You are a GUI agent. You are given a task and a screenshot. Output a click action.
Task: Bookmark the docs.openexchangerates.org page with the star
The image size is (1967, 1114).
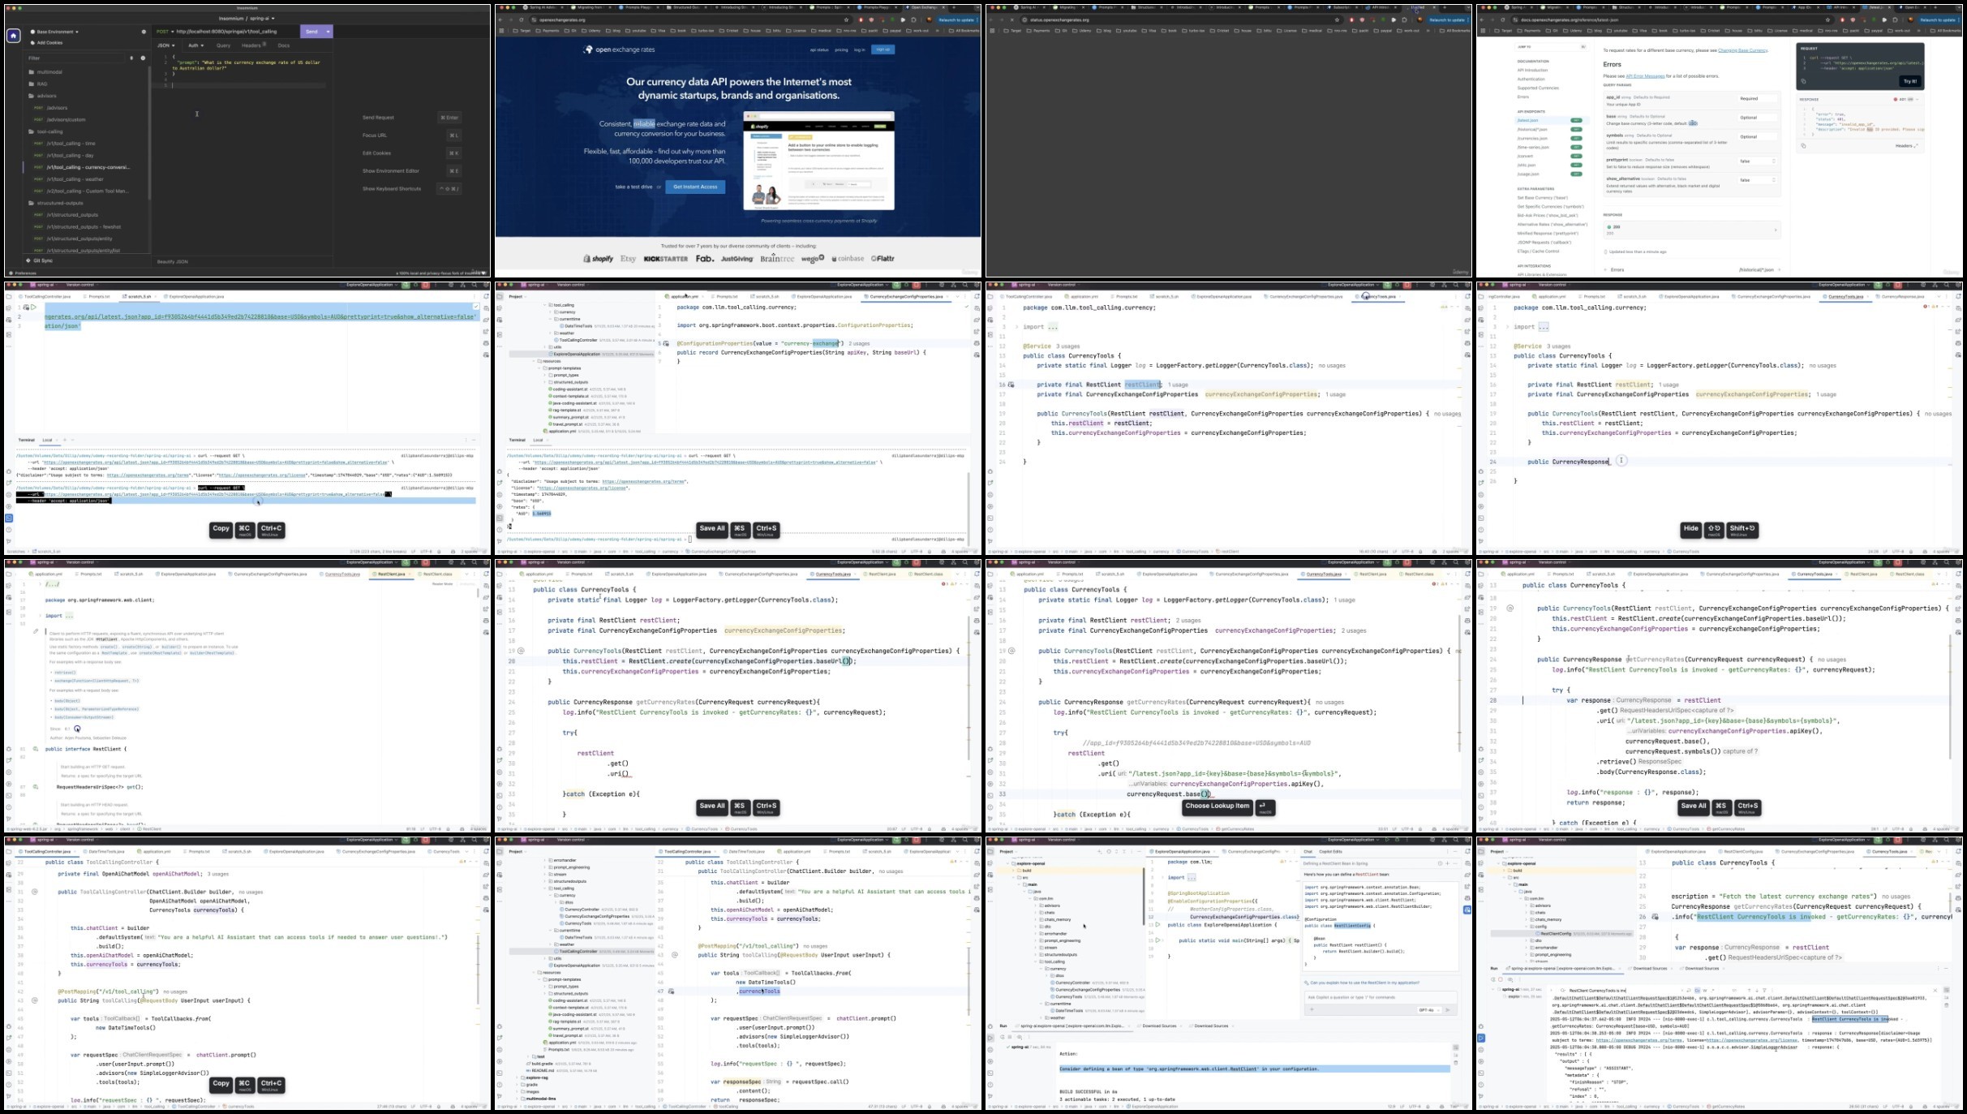(x=1828, y=19)
